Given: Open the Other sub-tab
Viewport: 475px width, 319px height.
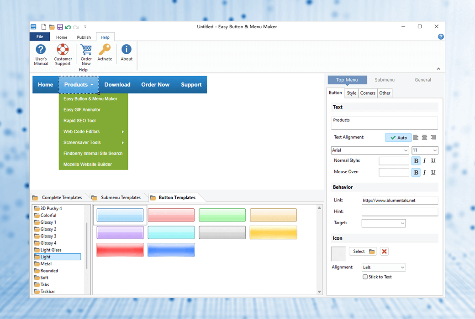Looking at the screenshot, I should (385, 93).
